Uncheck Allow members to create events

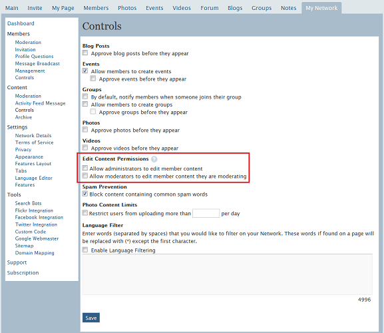pos(85,71)
